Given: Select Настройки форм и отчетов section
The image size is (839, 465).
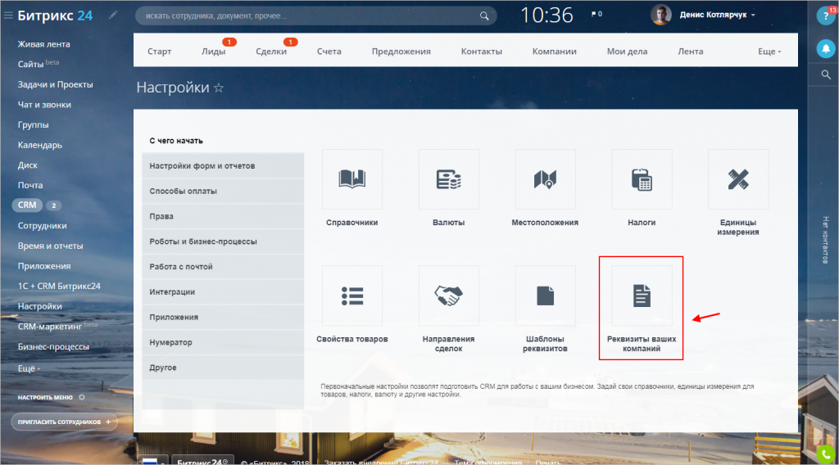Looking at the screenshot, I should point(223,165).
